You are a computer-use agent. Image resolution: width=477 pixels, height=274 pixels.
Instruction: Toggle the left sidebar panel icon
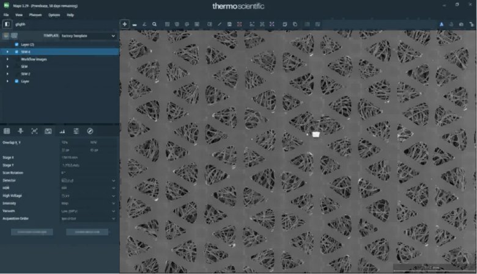(x=7, y=24)
